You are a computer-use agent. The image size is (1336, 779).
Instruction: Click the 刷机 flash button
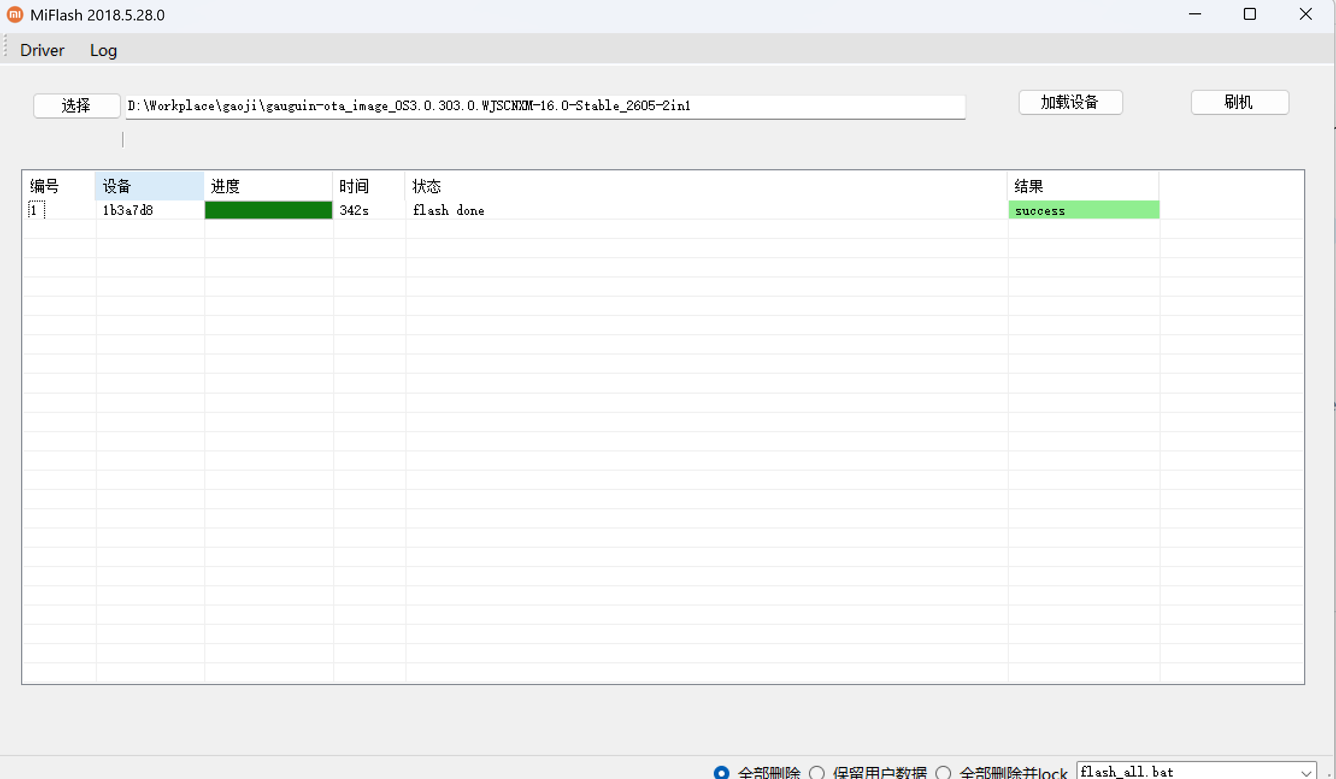point(1240,102)
